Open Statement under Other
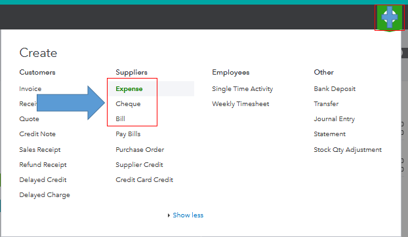 (329, 134)
